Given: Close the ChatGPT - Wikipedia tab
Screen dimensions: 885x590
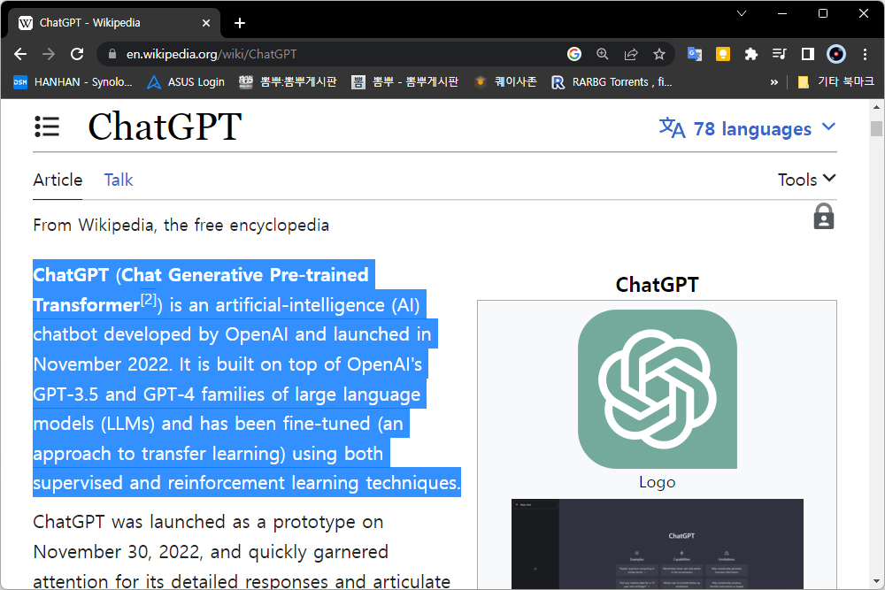Looking at the screenshot, I should 206,23.
